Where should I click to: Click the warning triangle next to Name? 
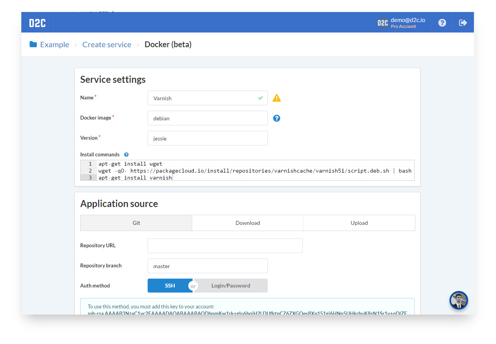(277, 98)
